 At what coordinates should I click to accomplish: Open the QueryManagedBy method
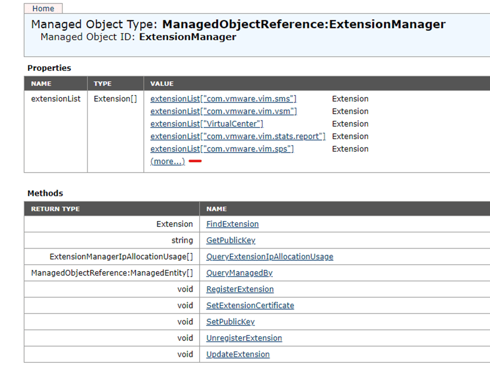coord(239,273)
